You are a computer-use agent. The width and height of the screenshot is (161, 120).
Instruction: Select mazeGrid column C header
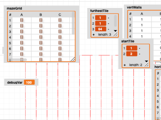point(60,15)
